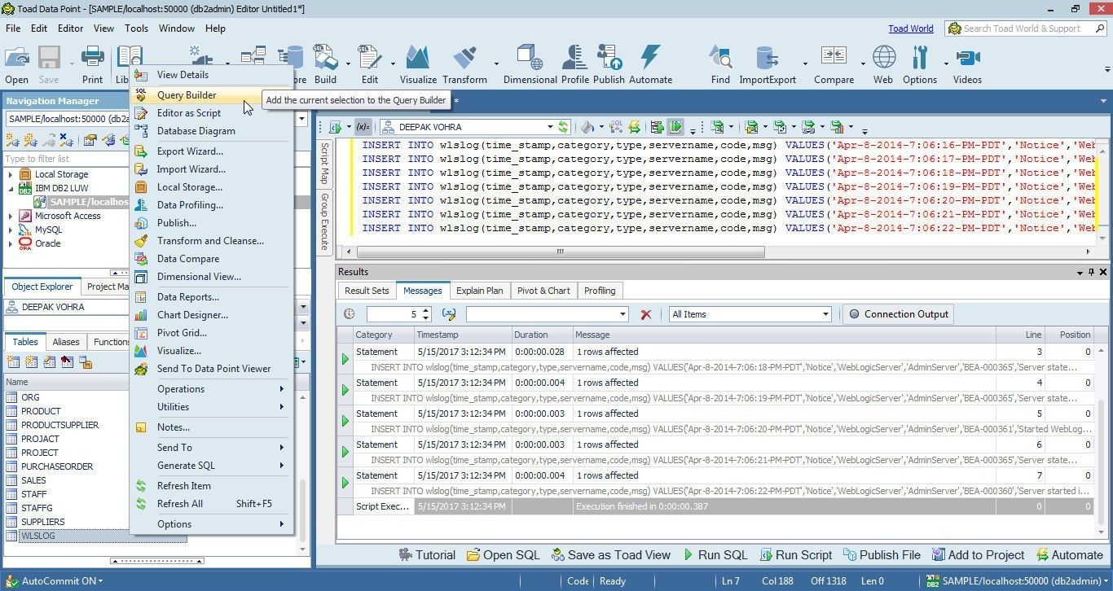Screen dimensions: 1113x591
Task: Click the Edit toolbar icon
Action: coord(370,65)
